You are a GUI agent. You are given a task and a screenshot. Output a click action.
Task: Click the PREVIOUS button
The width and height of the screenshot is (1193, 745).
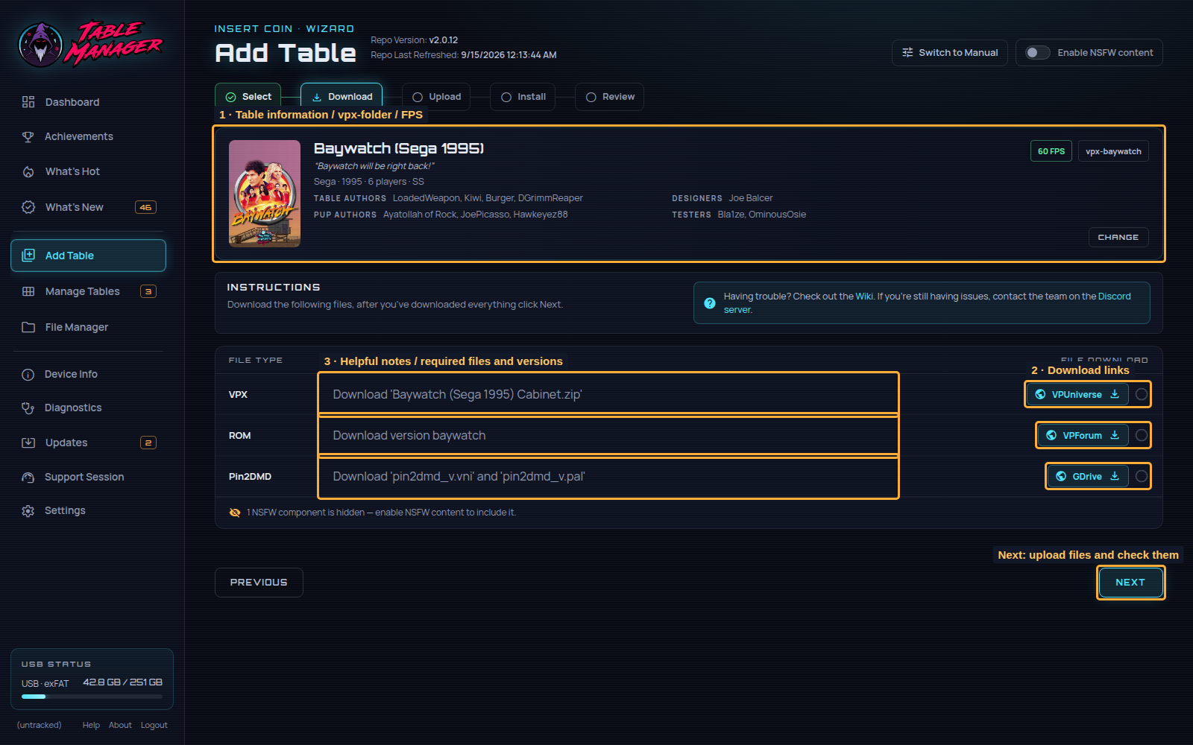[259, 583]
